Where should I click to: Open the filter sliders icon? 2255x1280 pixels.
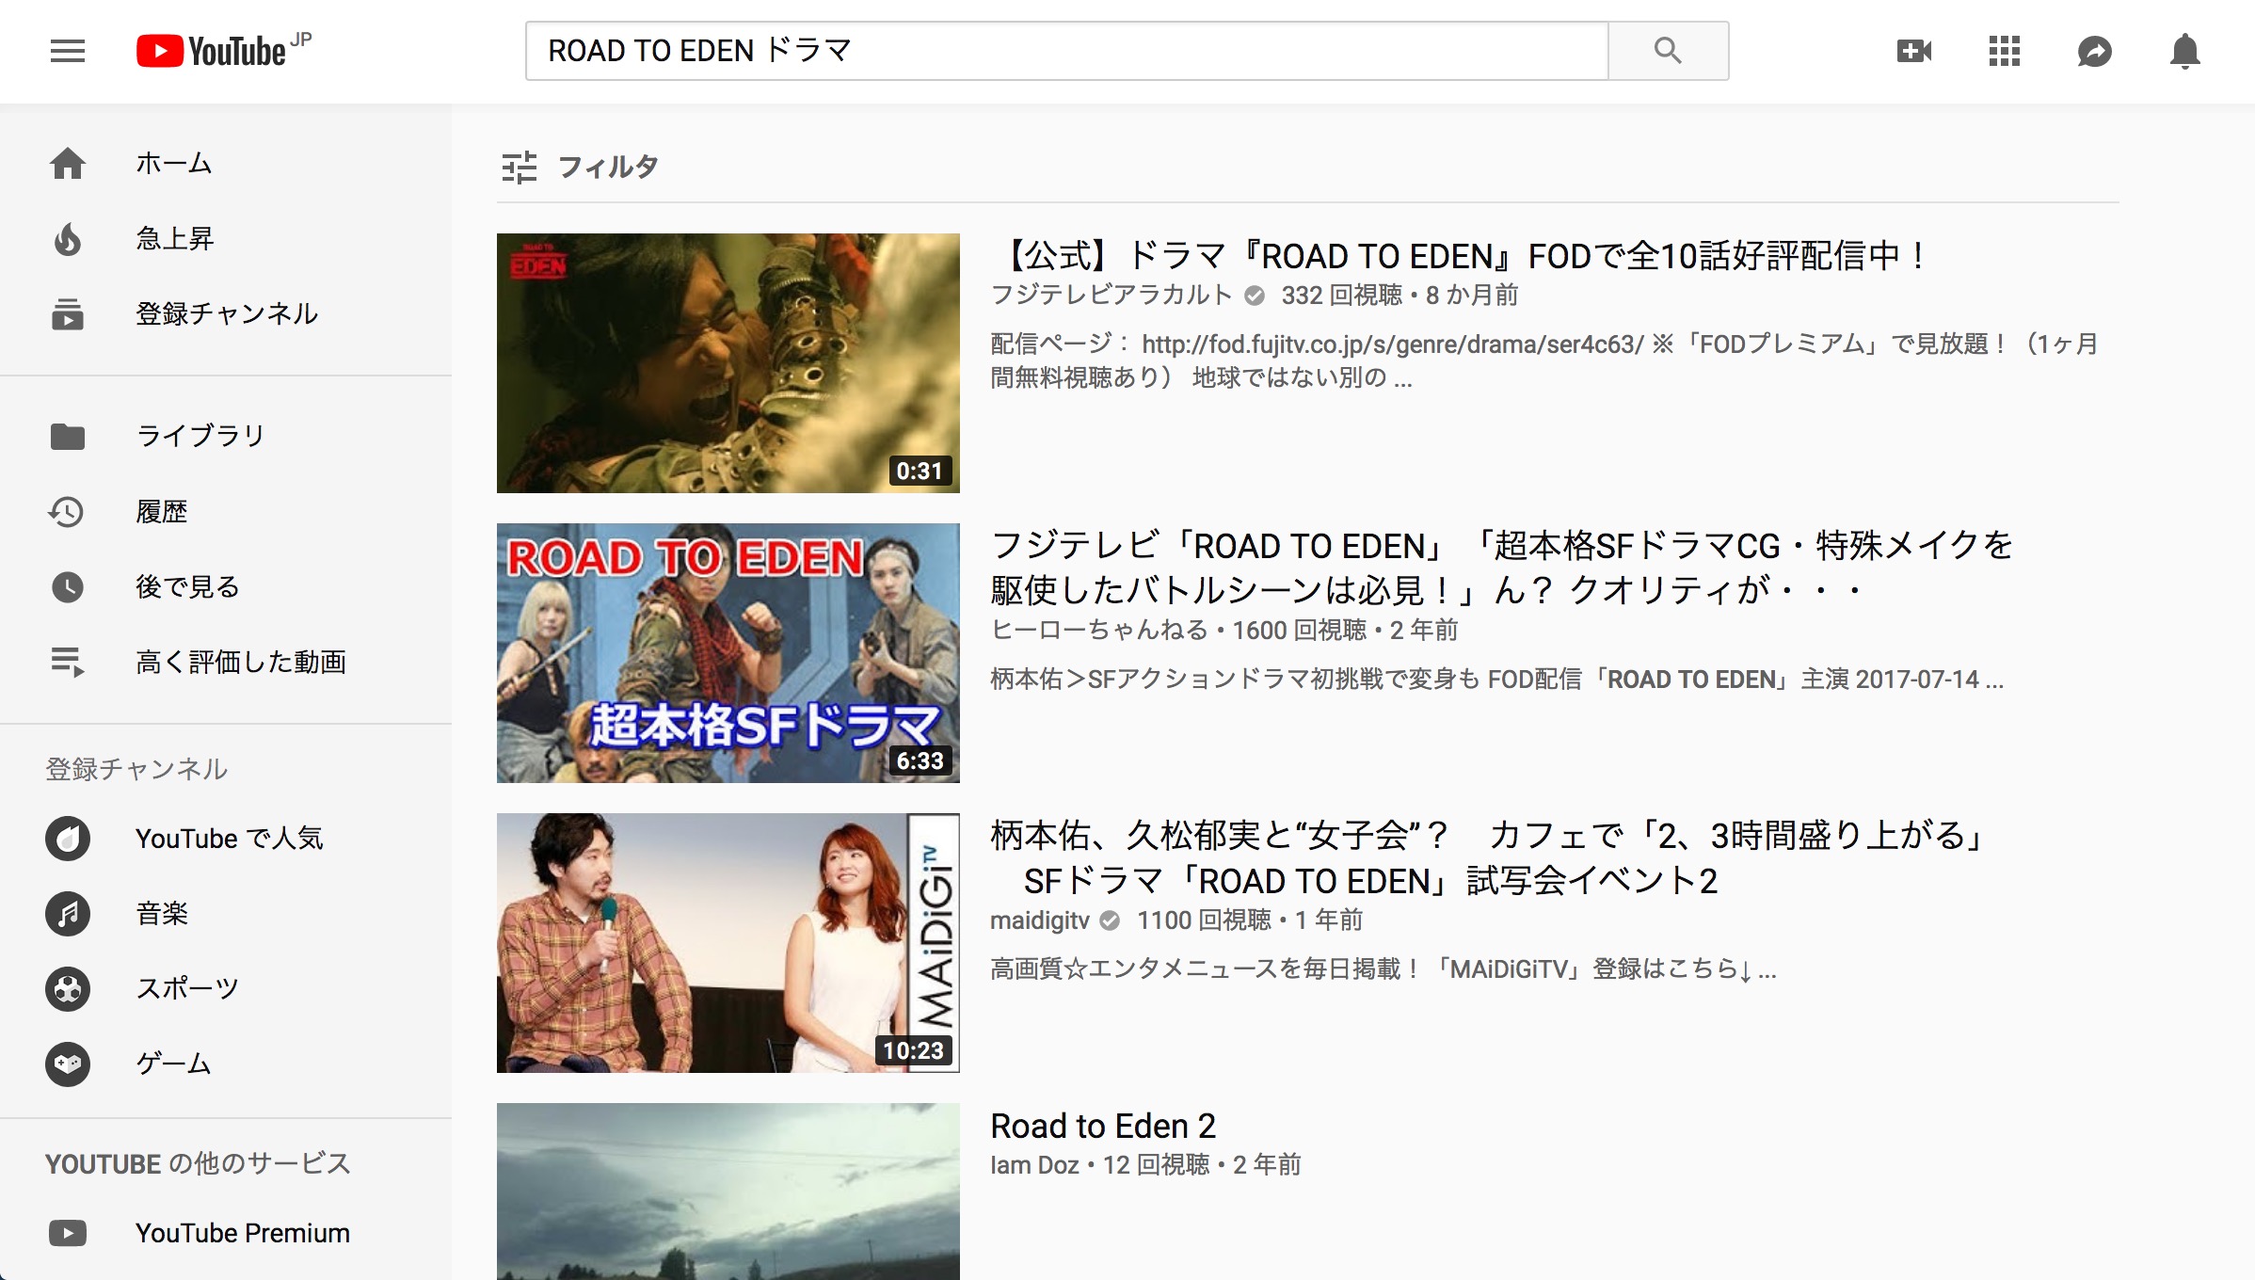point(520,168)
